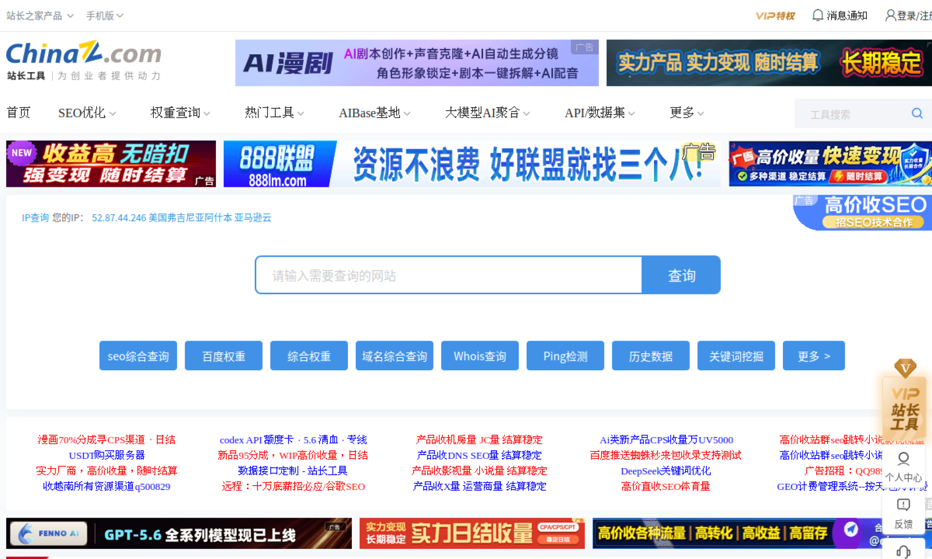Open the AI漫剧 banner ad
932x559 pixels.
pyautogui.click(x=416, y=63)
